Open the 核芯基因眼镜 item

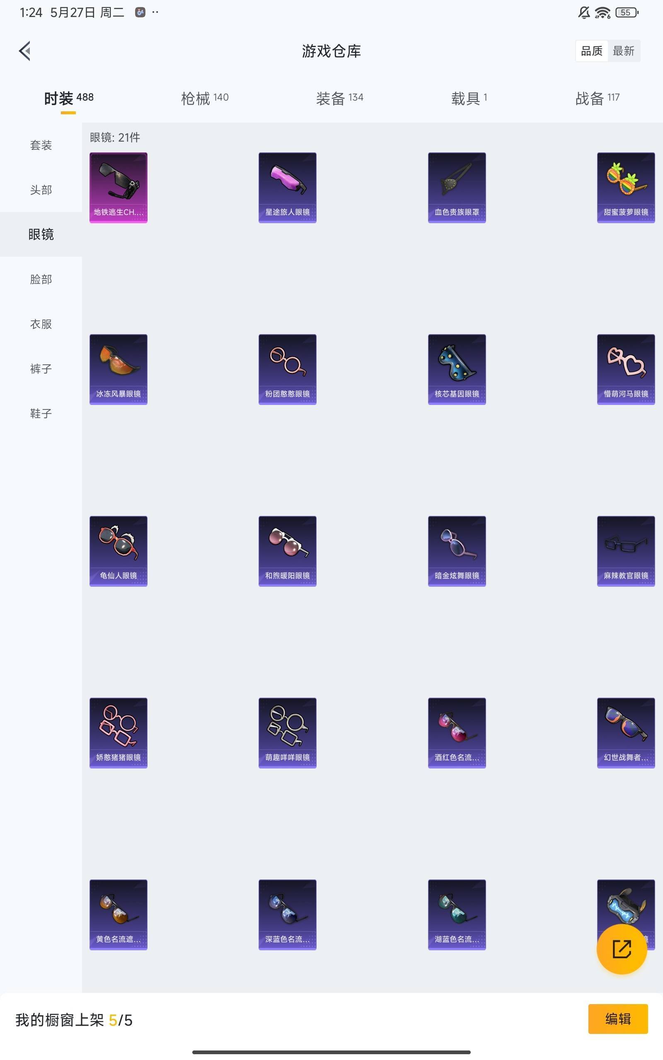[457, 369]
